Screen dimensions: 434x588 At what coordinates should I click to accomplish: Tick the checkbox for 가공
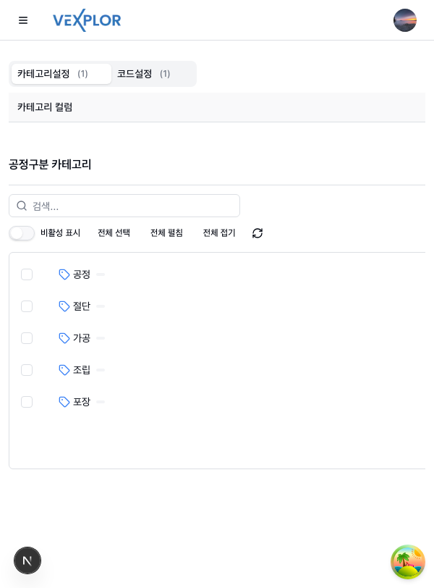click(27, 338)
